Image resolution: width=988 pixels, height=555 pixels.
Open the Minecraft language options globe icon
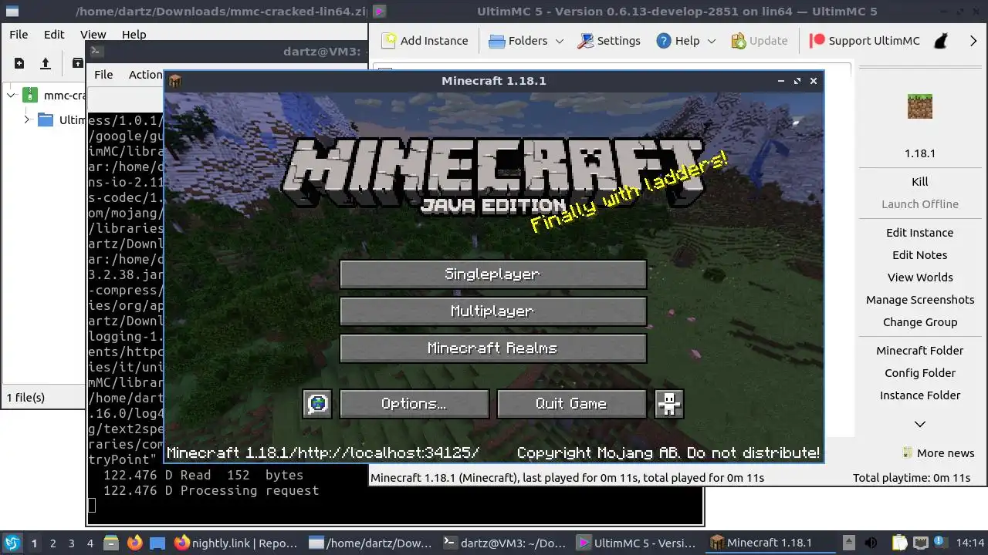point(318,403)
